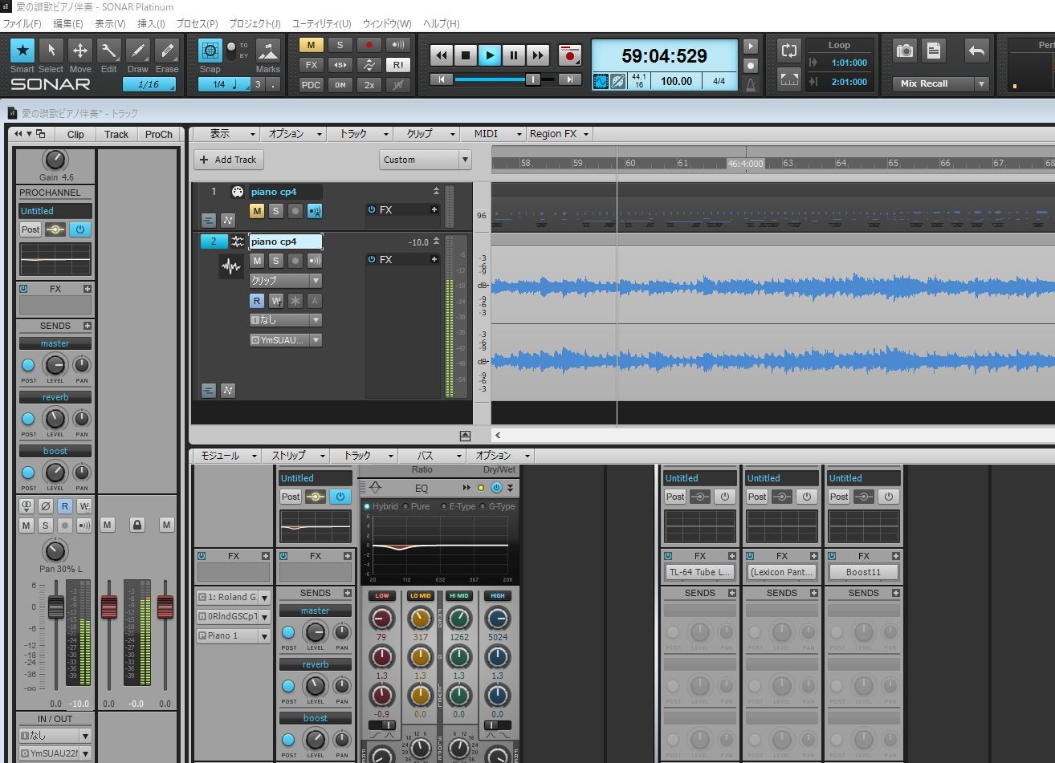
Task: Click the 59:04:529 time display
Action: click(665, 56)
